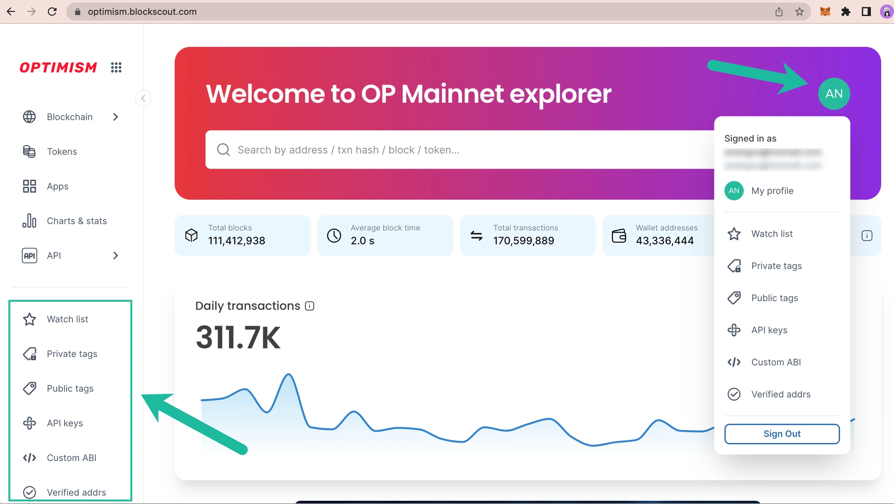Toggle the browser side panel icon
The width and height of the screenshot is (894, 504).
pyautogui.click(x=866, y=12)
